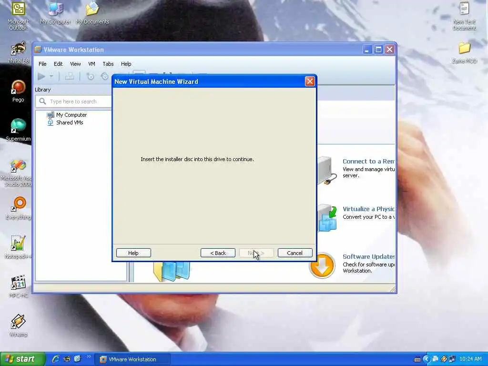488x366 pixels.
Task: Click the wizard Help button
Action: [x=133, y=253]
